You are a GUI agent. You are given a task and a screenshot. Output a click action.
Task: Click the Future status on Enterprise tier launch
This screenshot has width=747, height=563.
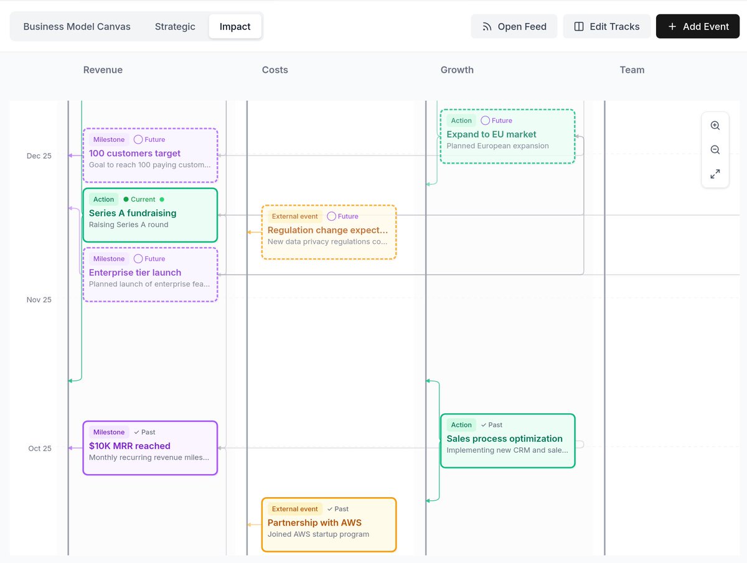point(149,259)
